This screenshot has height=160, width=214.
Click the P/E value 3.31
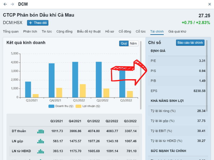click(202, 61)
